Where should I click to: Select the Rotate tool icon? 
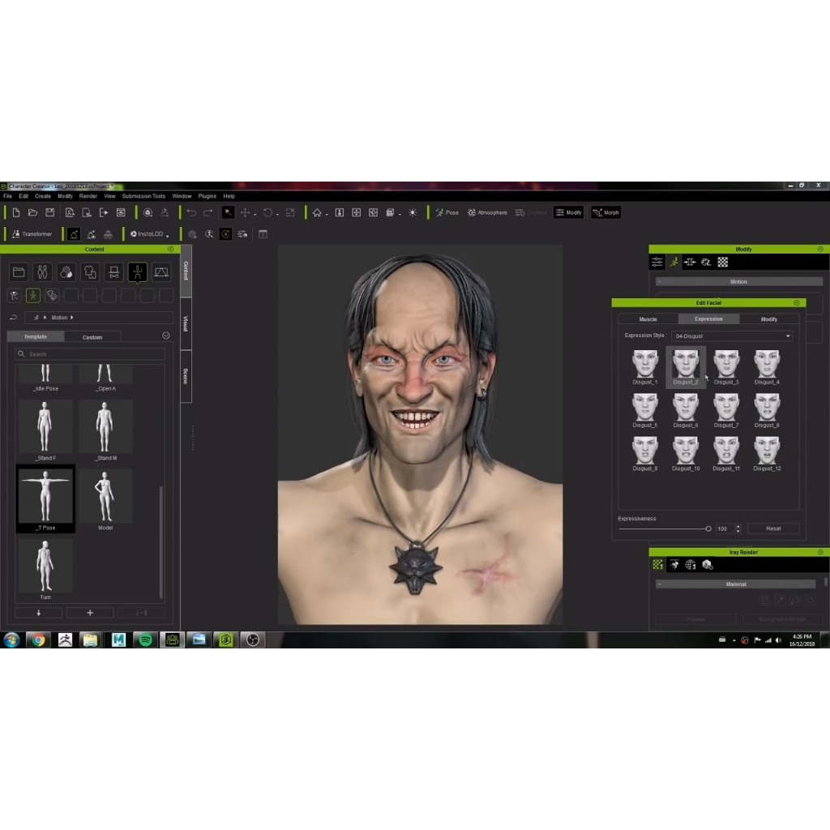click(x=267, y=212)
